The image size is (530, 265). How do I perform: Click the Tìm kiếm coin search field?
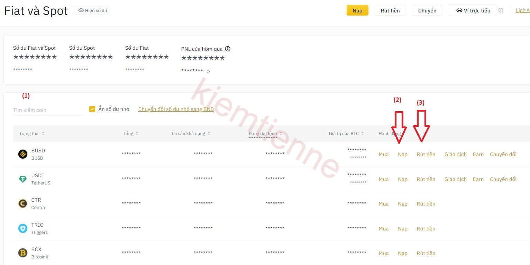point(47,110)
